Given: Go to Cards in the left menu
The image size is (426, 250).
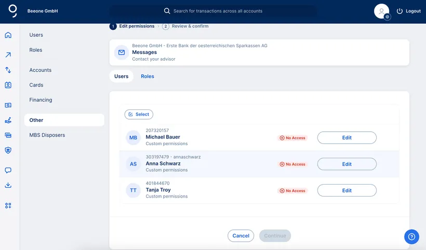Looking at the screenshot, I should point(36,85).
